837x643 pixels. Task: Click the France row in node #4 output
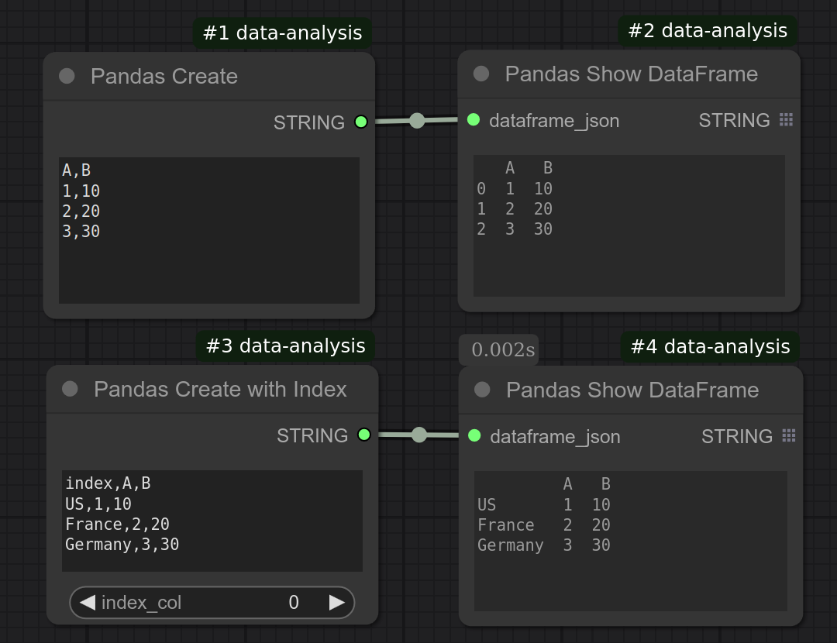click(x=544, y=524)
